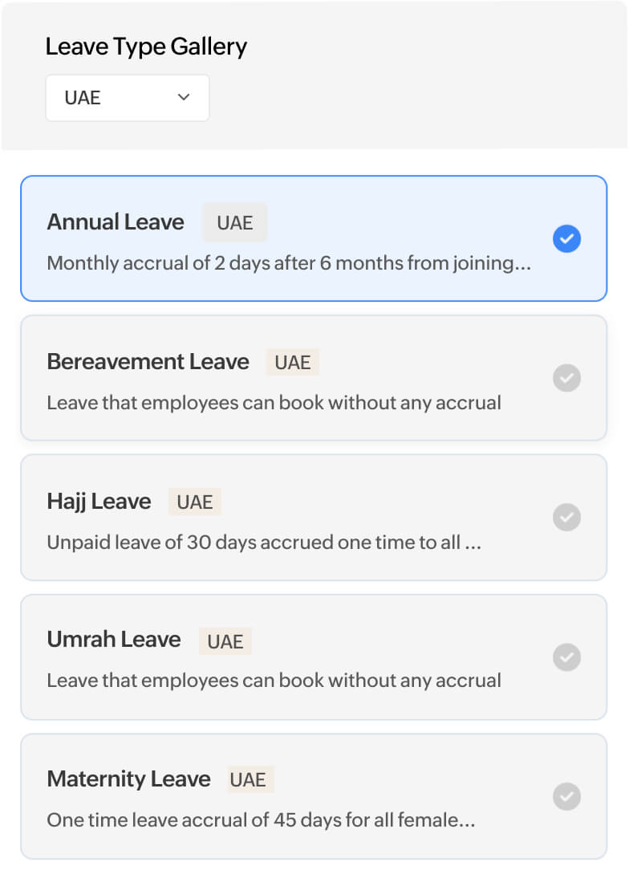
Task: Select the Bereavement Leave card title
Action: [x=148, y=361]
